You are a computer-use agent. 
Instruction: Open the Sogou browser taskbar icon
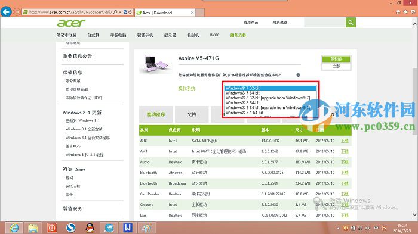coord(71,228)
